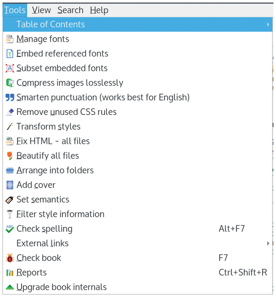The image size is (276, 297).
Task: Open the Search menu
Action: click(70, 10)
